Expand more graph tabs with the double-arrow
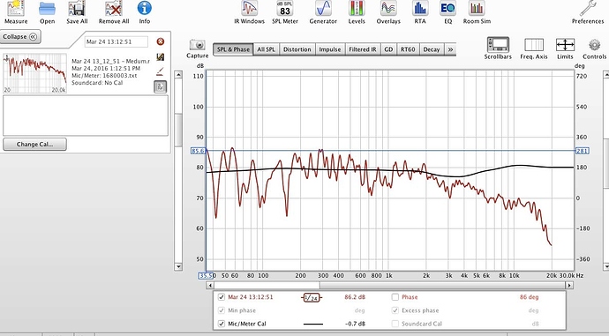This screenshot has height=336, width=609. 450,49
